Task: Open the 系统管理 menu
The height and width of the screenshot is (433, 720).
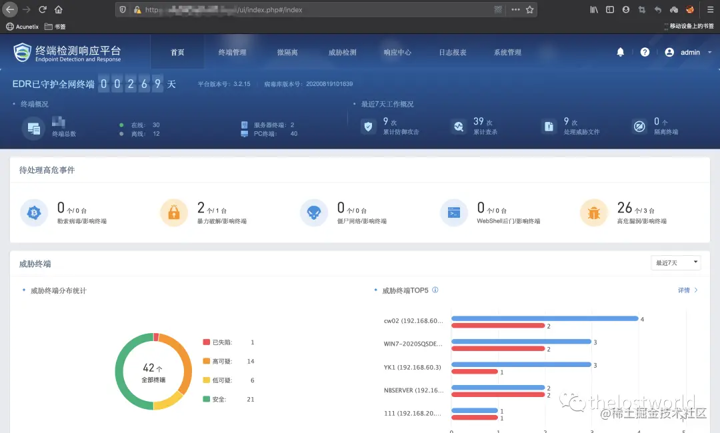Action: click(508, 51)
